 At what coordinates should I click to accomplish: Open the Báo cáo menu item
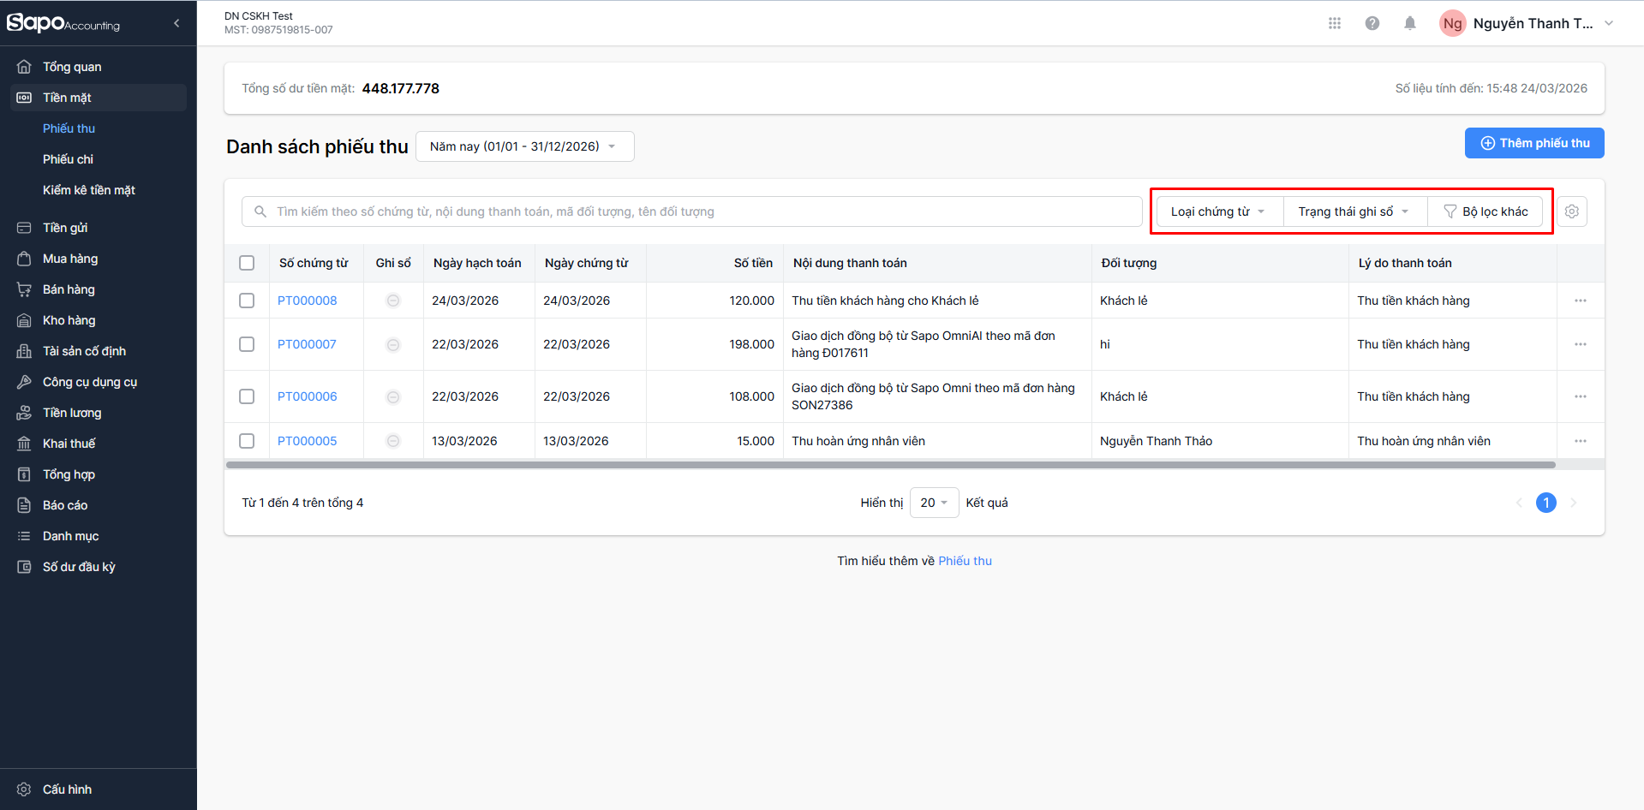click(x=65, y=505)
